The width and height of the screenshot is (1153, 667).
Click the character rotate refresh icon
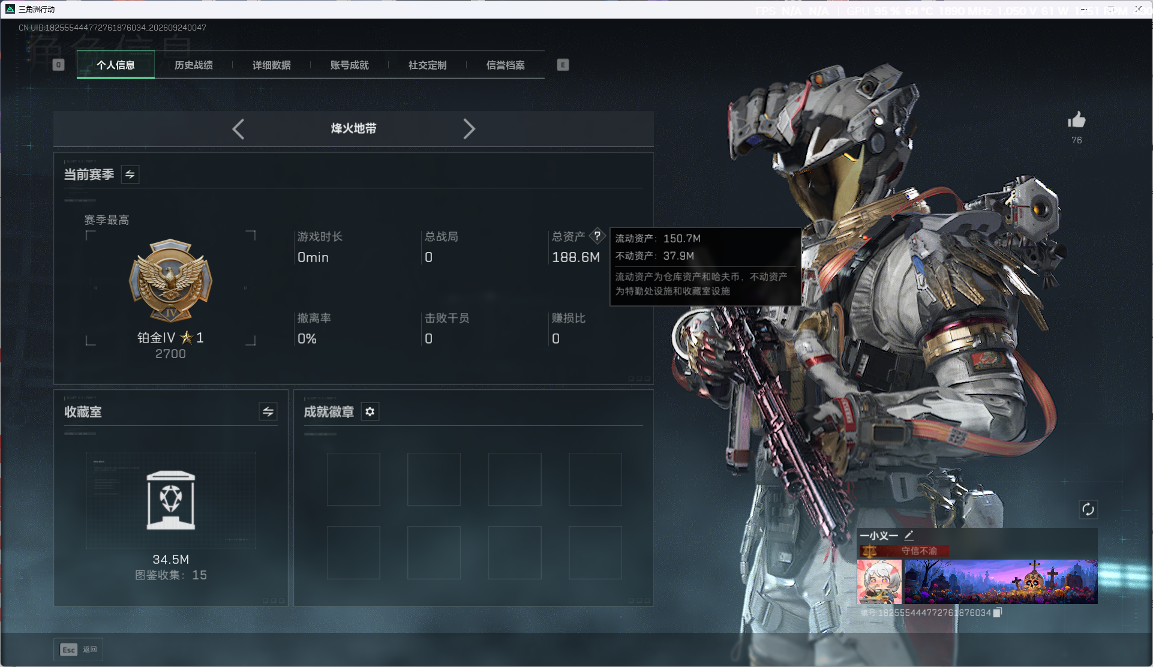point(1088,510)
